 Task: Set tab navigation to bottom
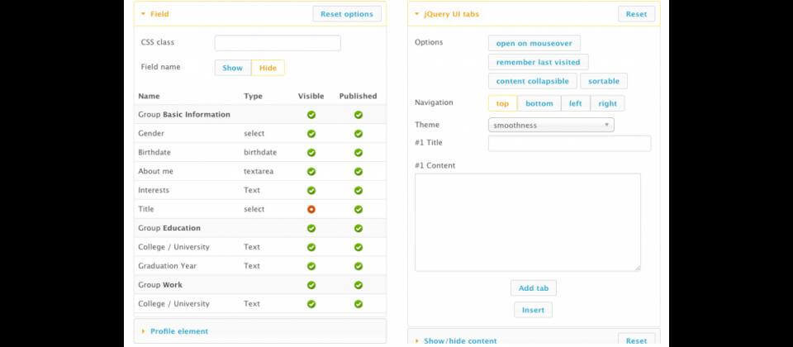pos(539,103)
